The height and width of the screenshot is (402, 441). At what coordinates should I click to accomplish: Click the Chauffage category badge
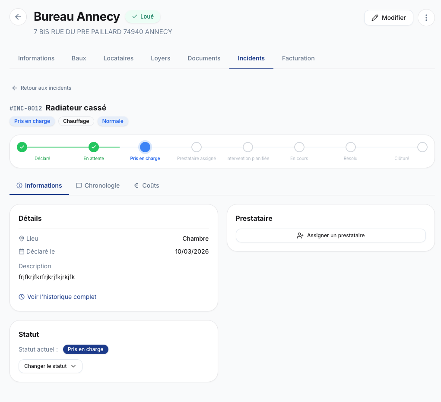(x=76, y=121)
